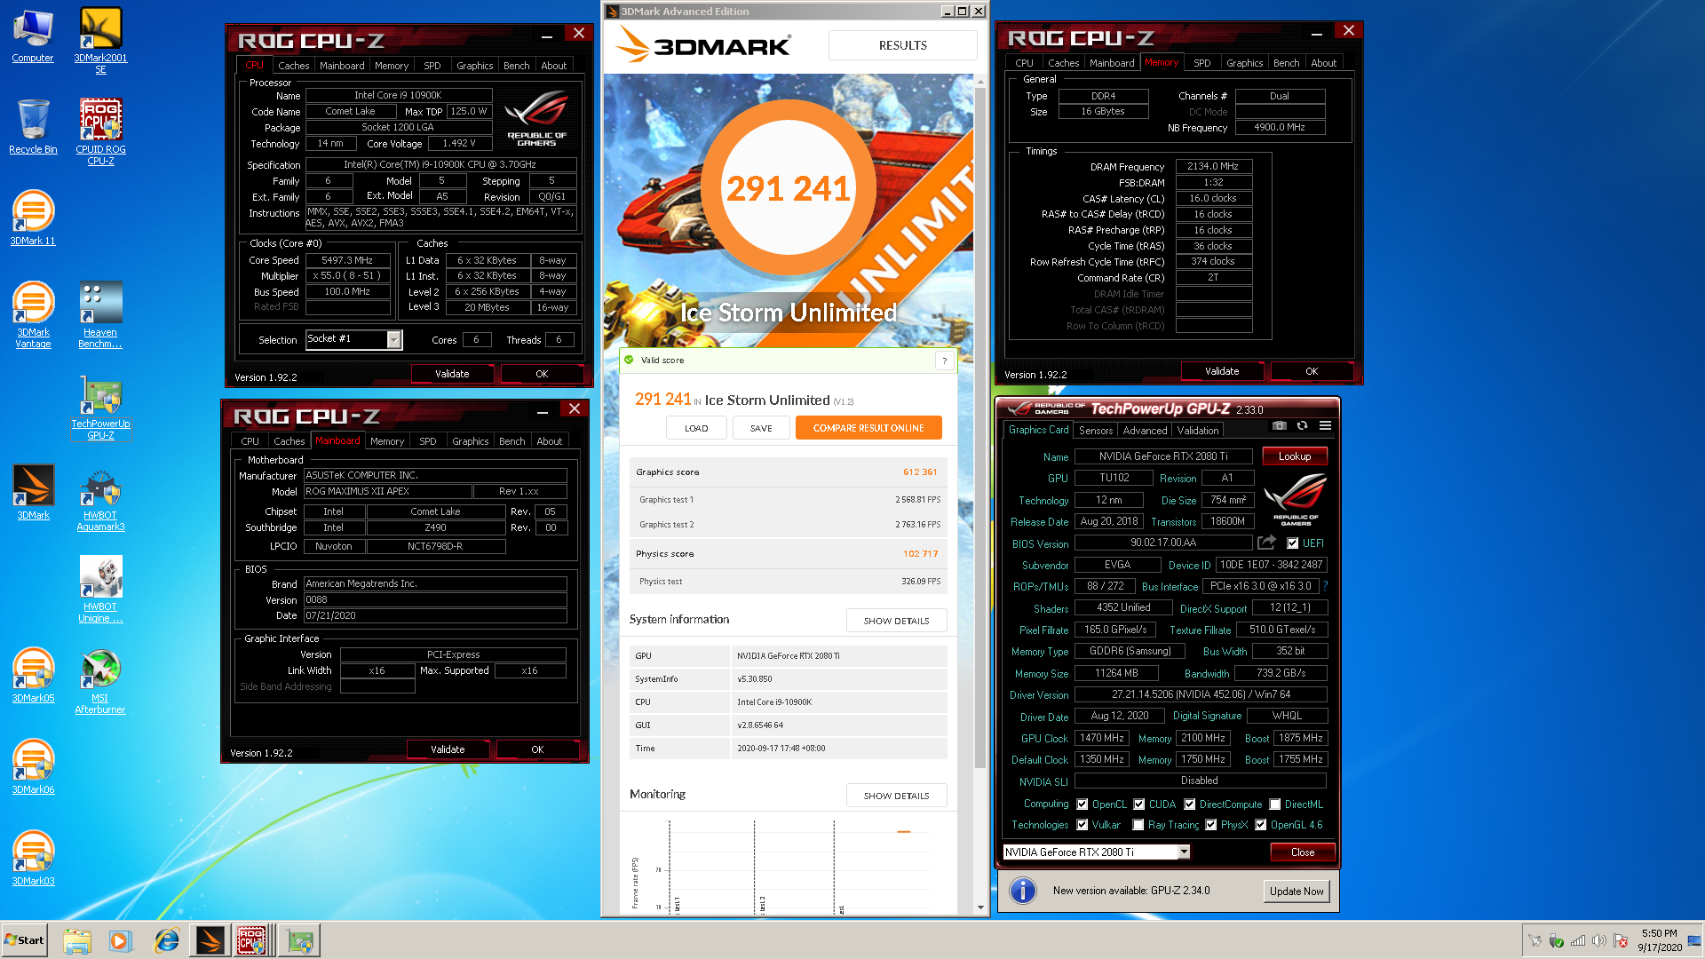This screenshot has width=1705, height=959.
Task: Click the Physics score value 102 717
Action: (x=920, y=554)
